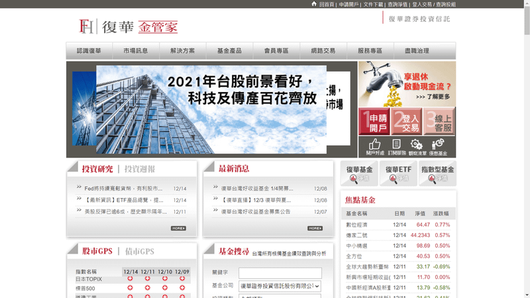The width and height of the screenshot is (530, 298).
Task: Open the Fed將持續寬鬆貨幣 article link
Action: [123, 189]
